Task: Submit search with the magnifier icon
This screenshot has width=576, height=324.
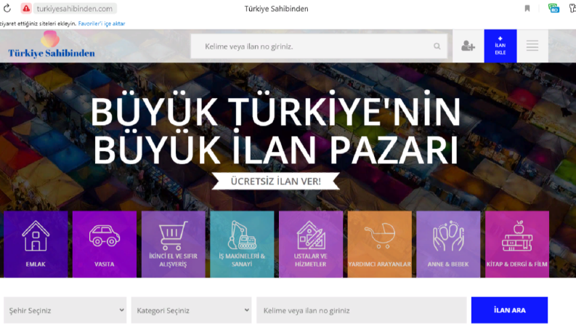Action: point(437,46)
